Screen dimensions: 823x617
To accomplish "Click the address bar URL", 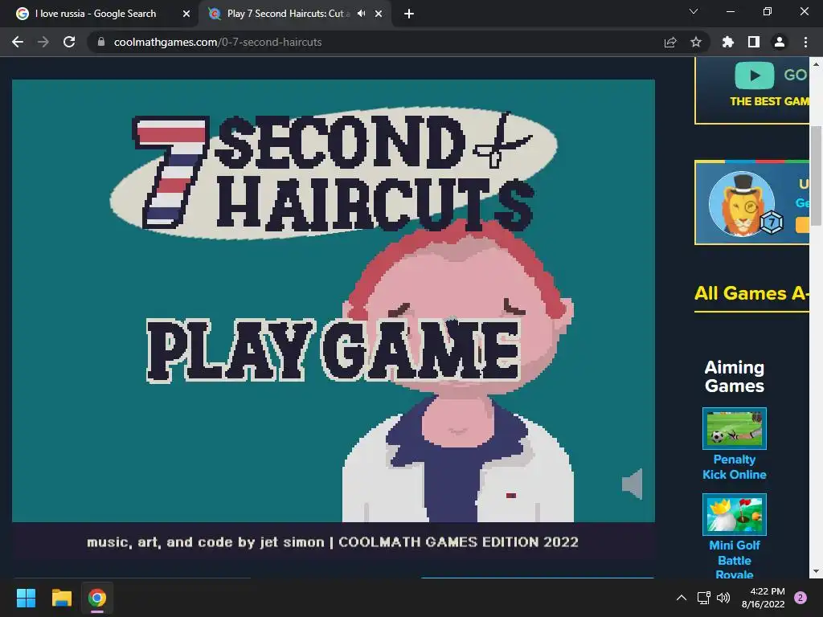I will (x=218, y=42).
